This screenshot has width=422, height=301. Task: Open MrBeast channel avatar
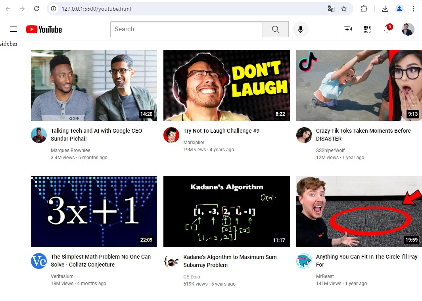point(304,261)
